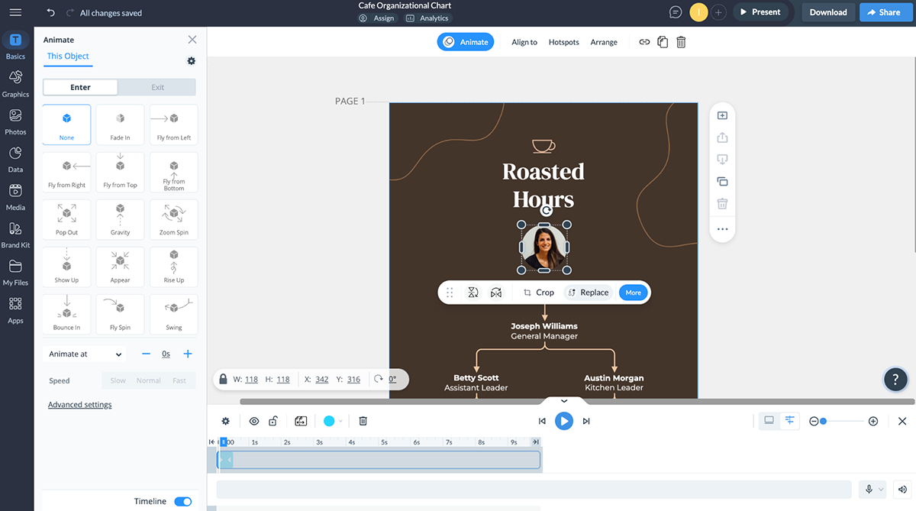Screen dimensions: 916x511
Task: Duplicate page using the side panel icon
Action: (722, 182)
